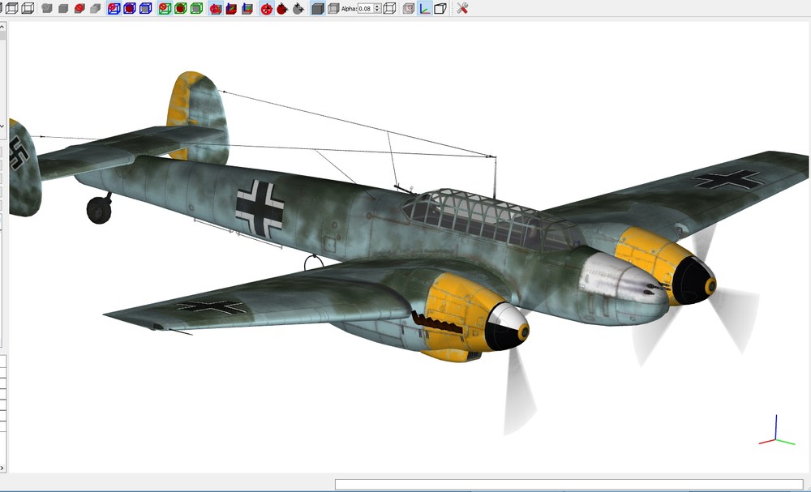The width and height of the screenshot is (811, 492).
Task: Click the red, green and blue solid cube icon
Action: [x=231, y=8]
